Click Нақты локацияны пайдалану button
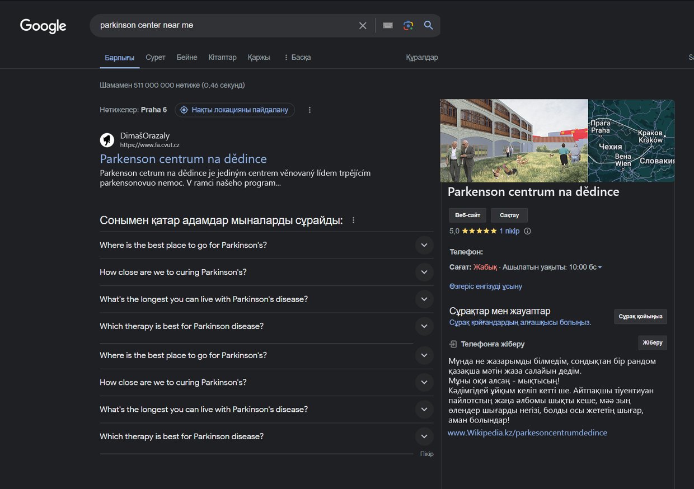Screen dimensions: 694x489 pos(235,110)
